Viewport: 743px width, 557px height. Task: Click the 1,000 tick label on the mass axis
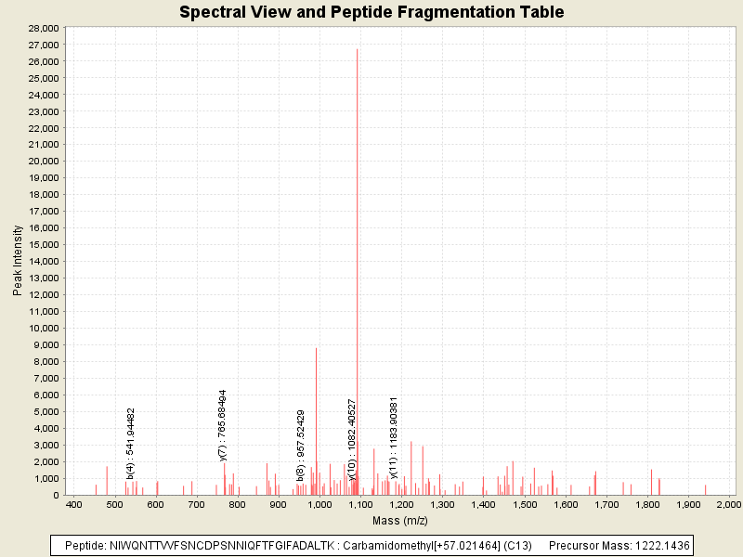(319, 504)
